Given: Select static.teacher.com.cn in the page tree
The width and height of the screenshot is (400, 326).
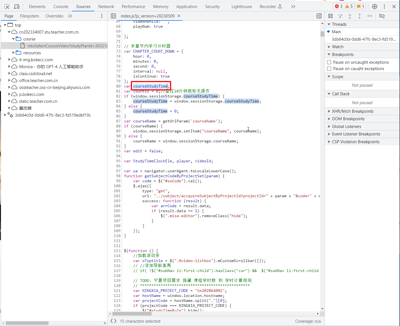Looking at the screenshot, I should 38,101.
